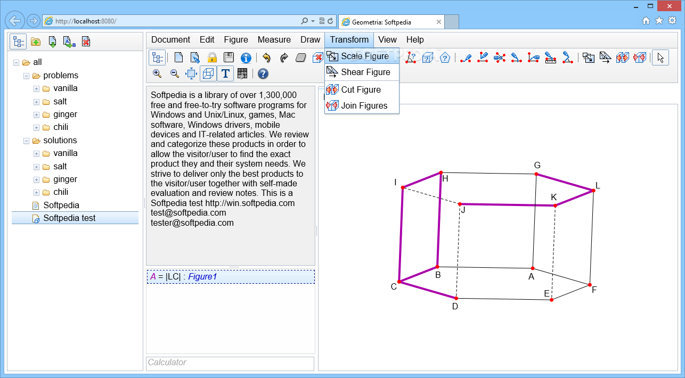Select the intersect lines pencil tool
The height and width of the screenshot is (378, 685).
(x=500, y=57)
